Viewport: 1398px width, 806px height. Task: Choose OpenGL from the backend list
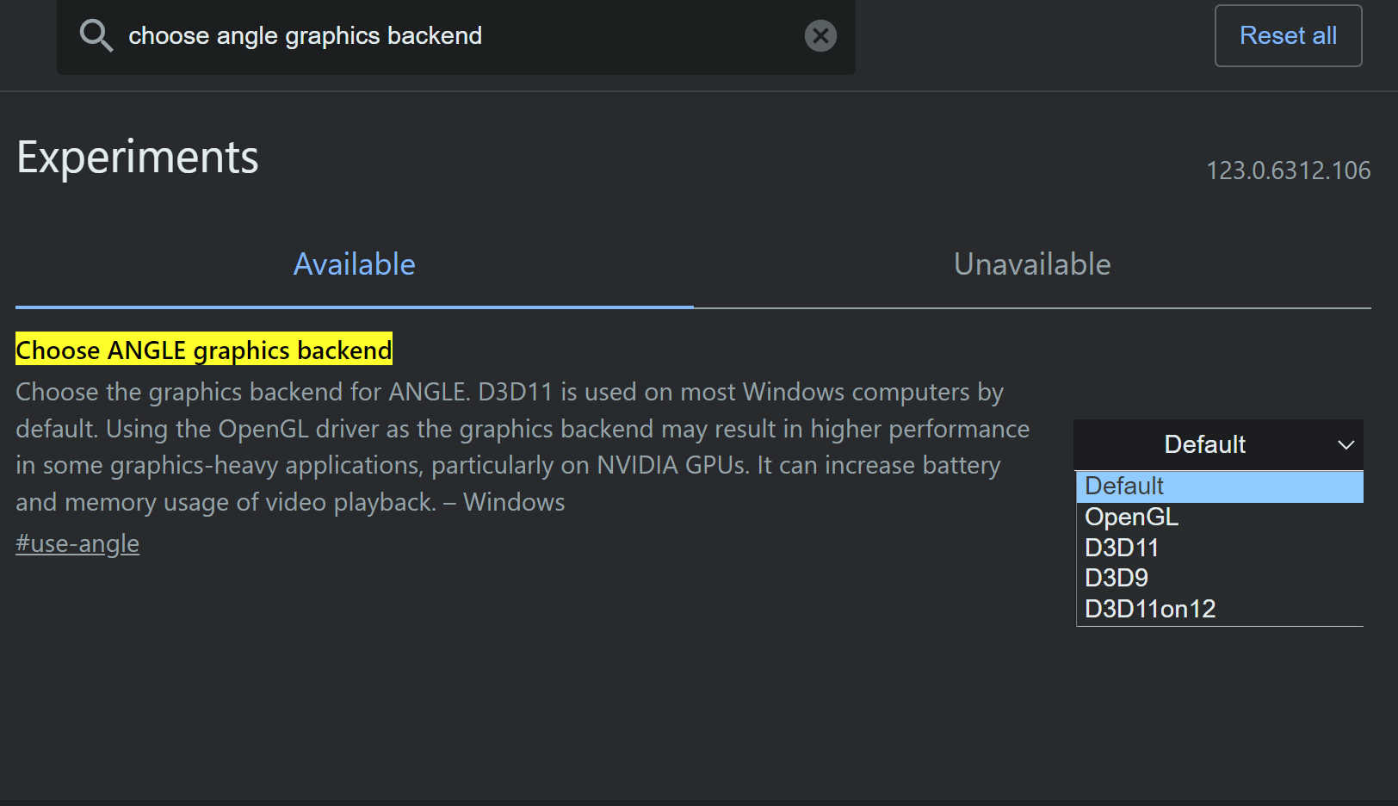(x=1132, y=517)
